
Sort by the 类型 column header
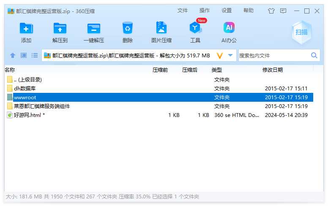pos(217,70)
